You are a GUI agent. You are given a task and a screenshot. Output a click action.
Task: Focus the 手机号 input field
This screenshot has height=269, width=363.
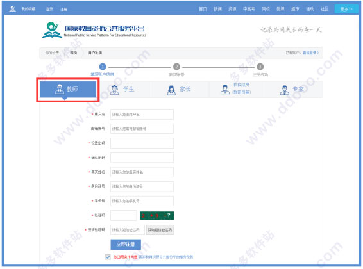point(142,201)
